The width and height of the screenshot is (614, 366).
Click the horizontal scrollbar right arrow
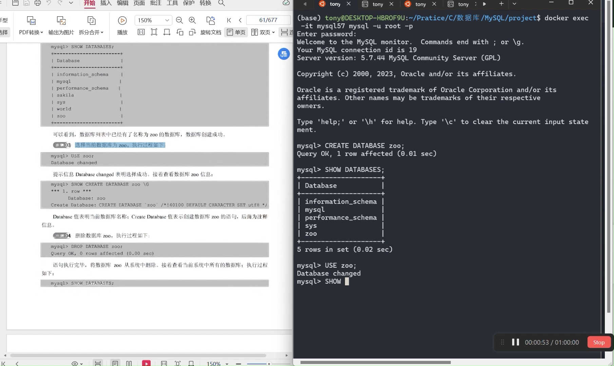click(287, 355)
